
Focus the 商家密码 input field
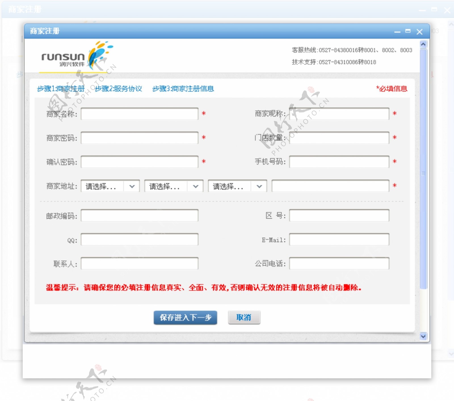coord(139,138)
